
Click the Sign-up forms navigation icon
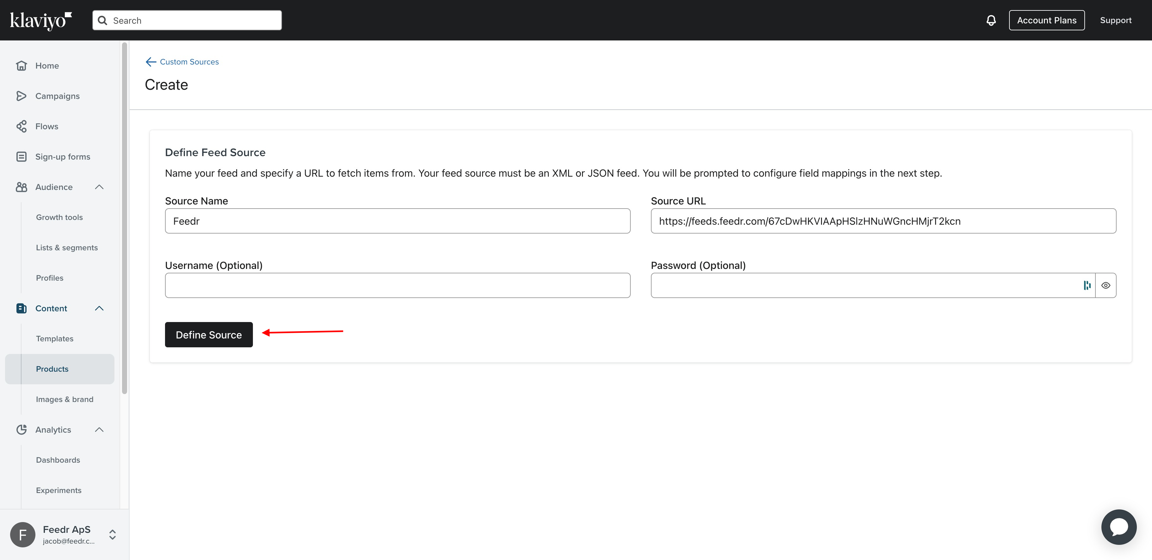coord(21,156)
